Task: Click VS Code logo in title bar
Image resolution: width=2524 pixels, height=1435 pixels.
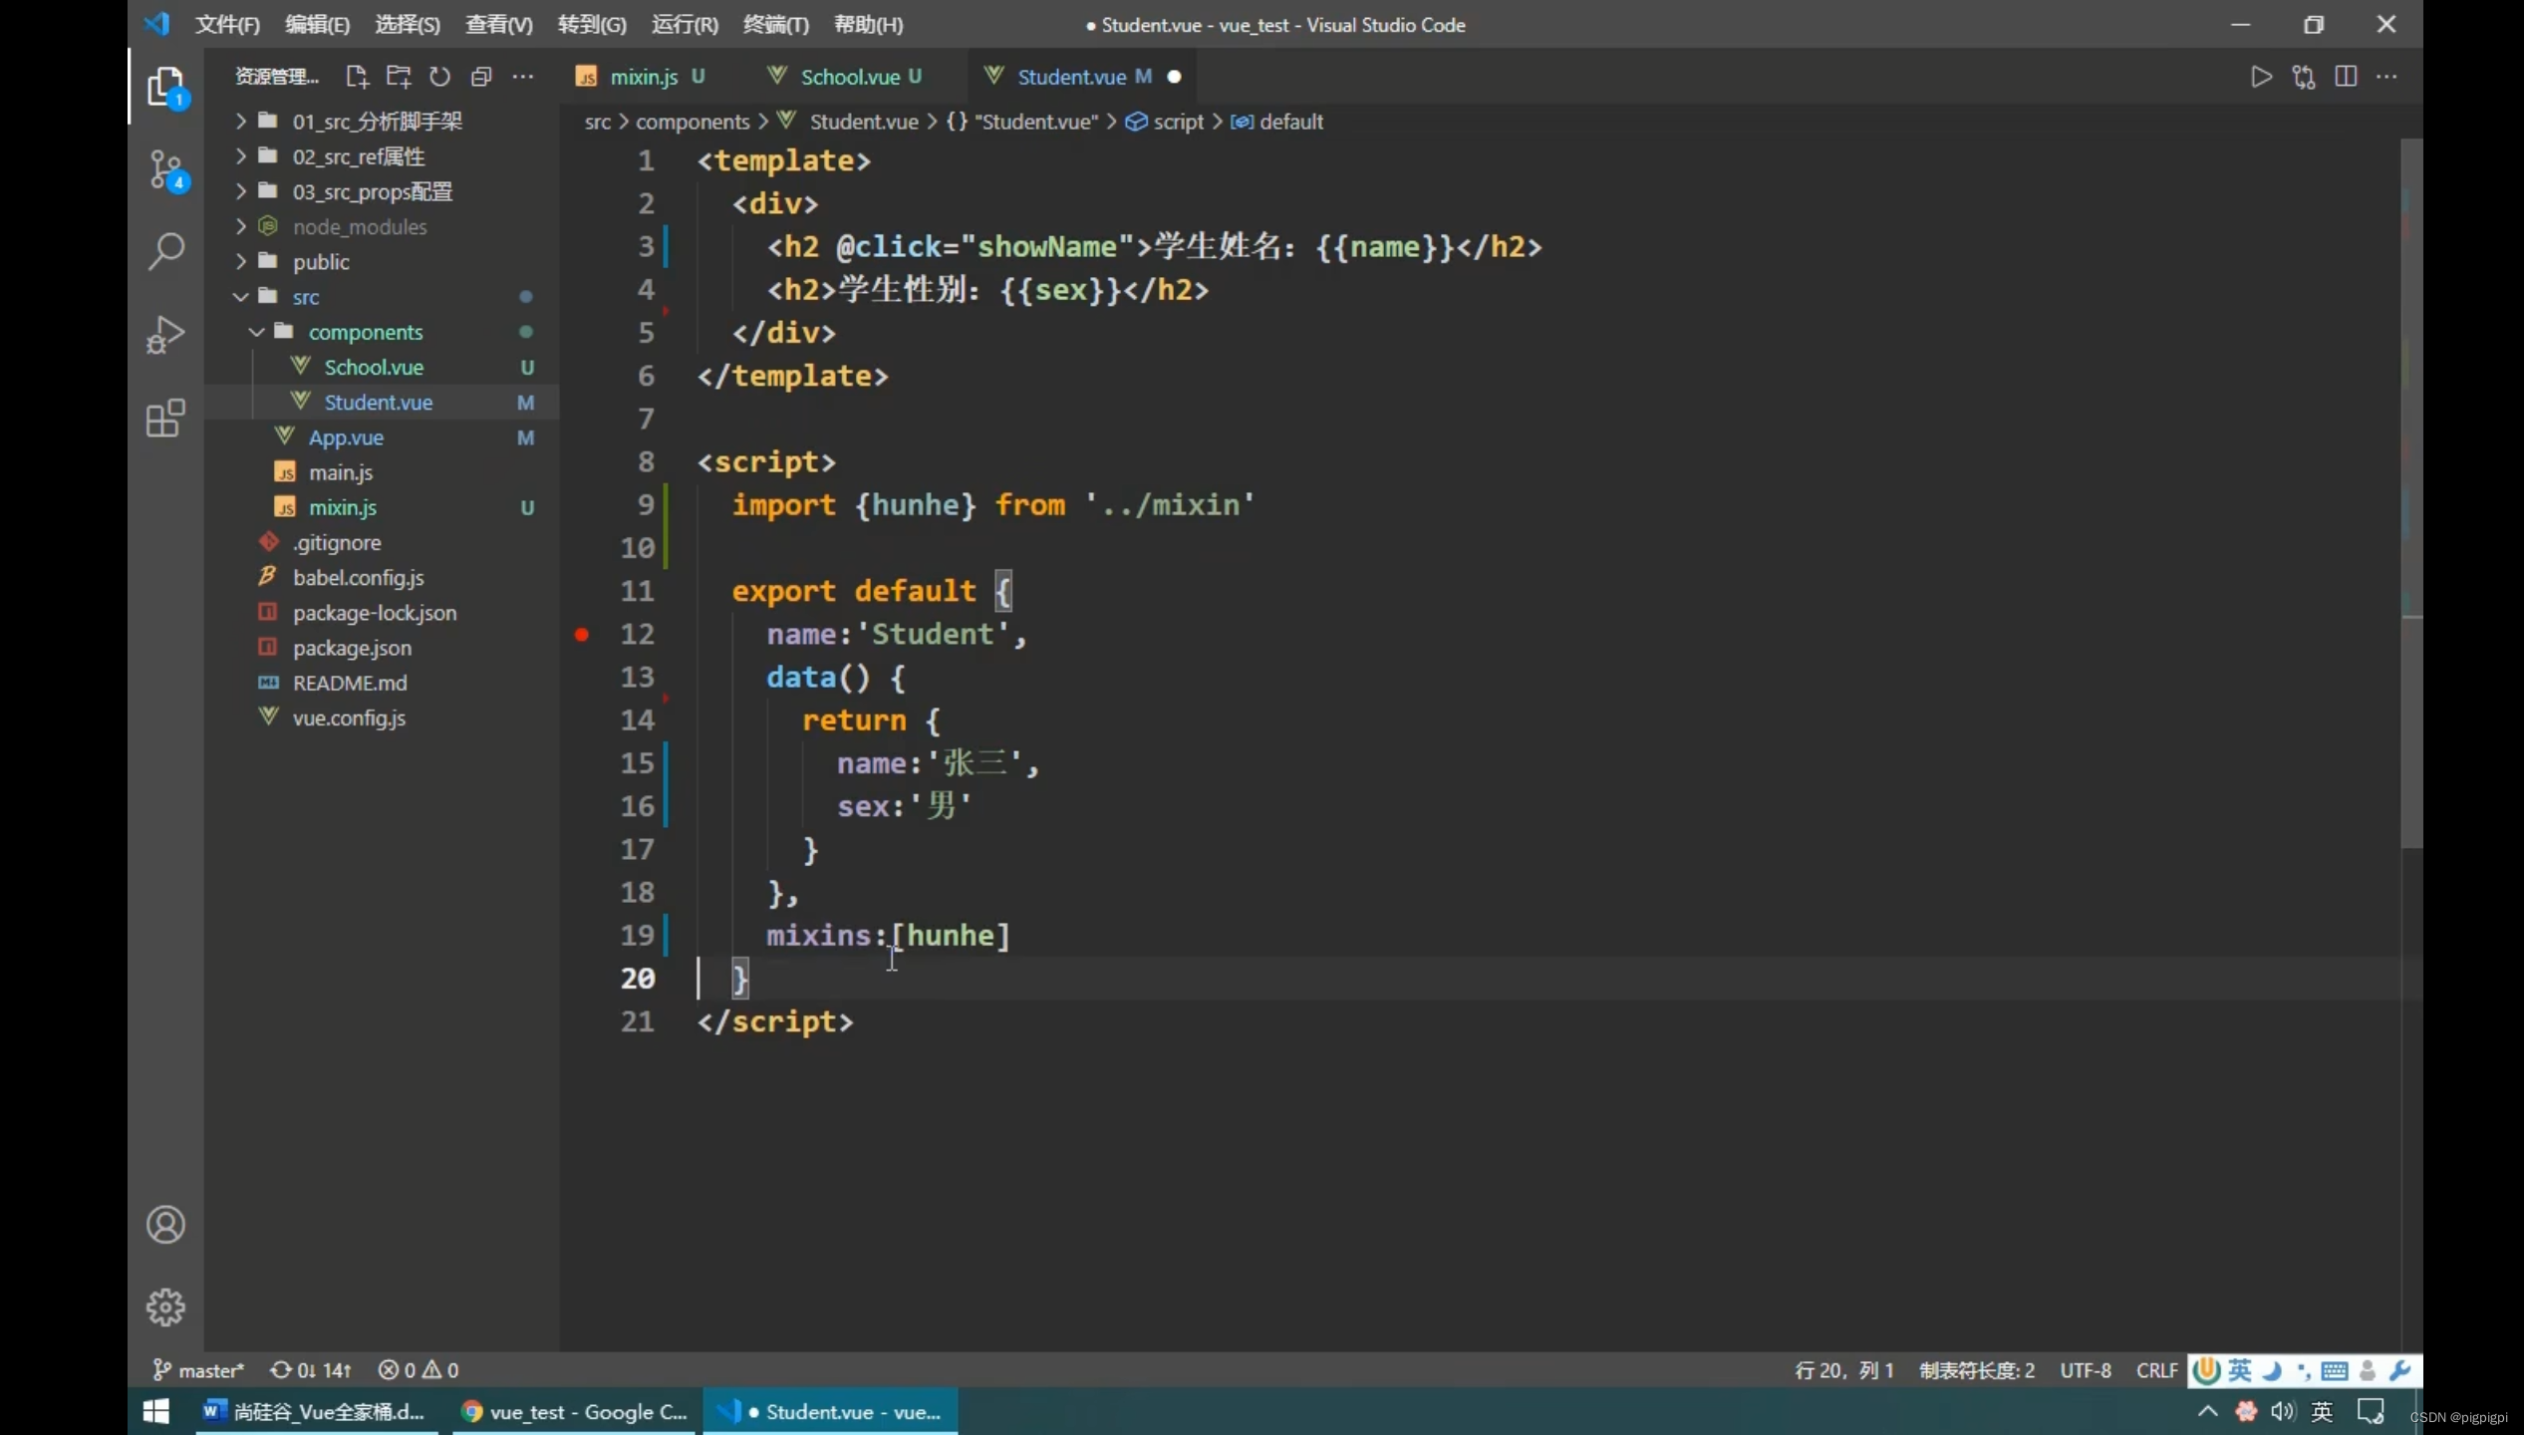Action: pyautogui.click(x=156, y=24)
